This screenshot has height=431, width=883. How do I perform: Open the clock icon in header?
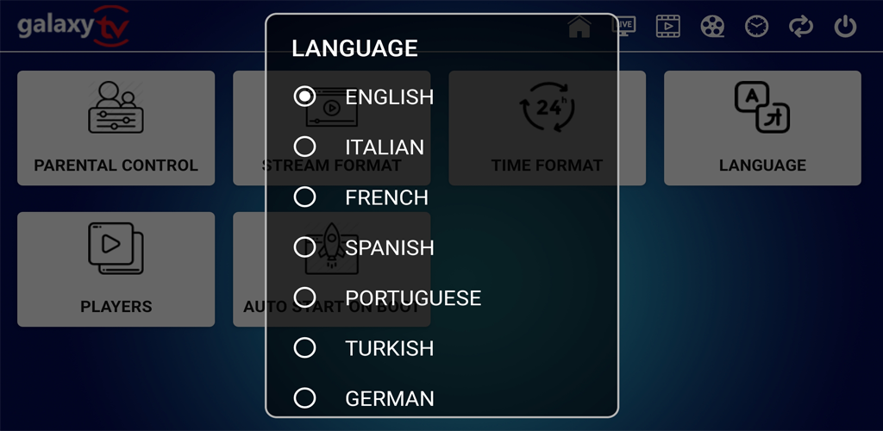click(756, 27)
